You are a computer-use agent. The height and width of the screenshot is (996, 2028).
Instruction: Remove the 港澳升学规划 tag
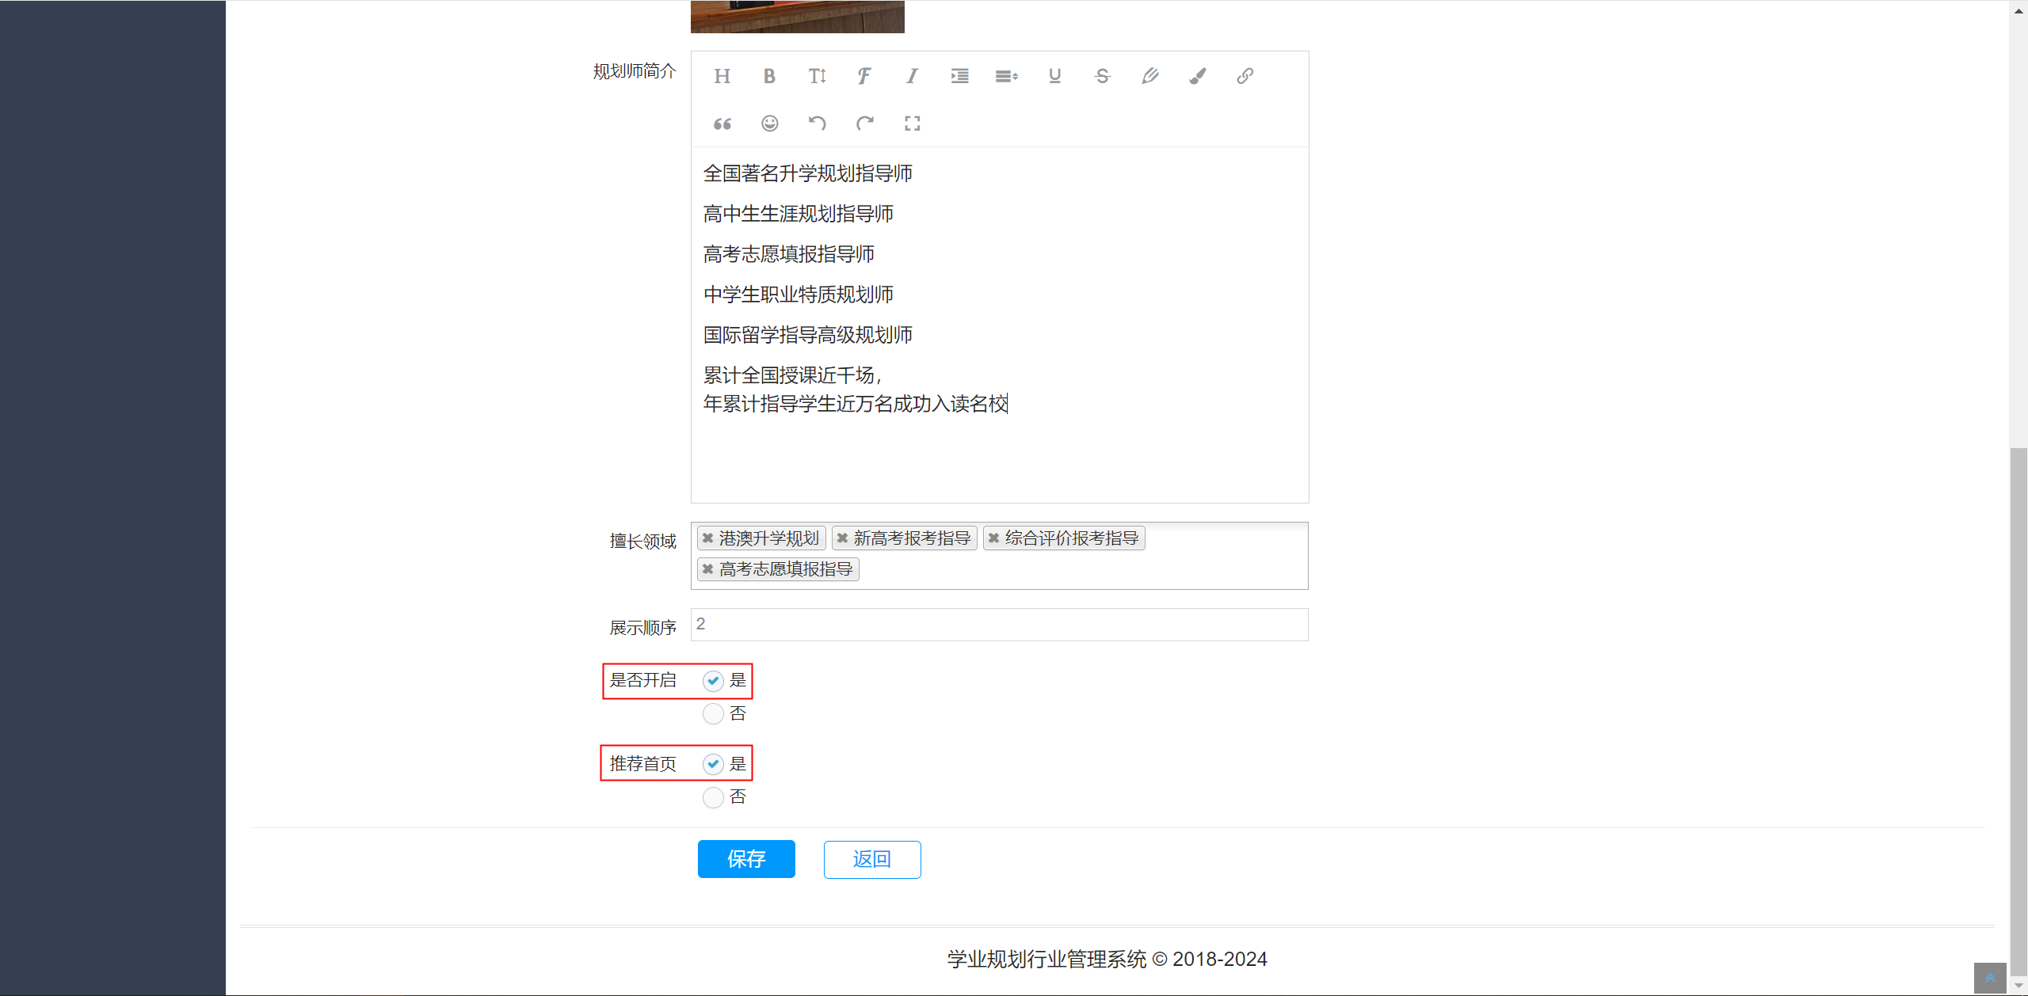click(707, 538)
